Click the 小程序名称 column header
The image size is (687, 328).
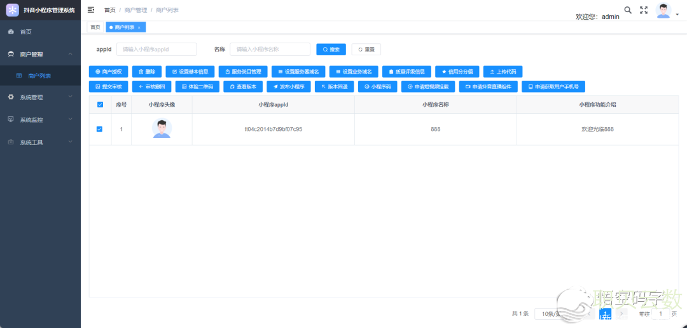pyautogui.click(x=436, y=105)
